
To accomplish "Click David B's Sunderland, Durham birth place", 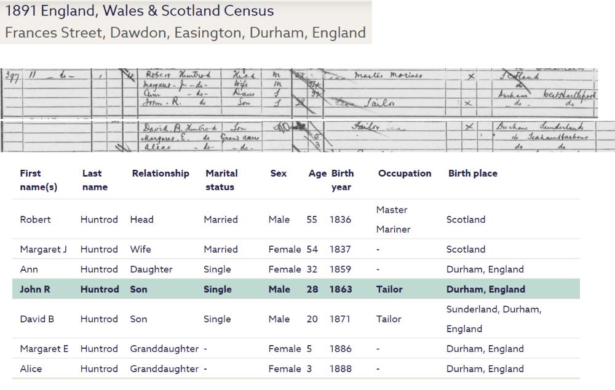I will [x=493, y=319].
